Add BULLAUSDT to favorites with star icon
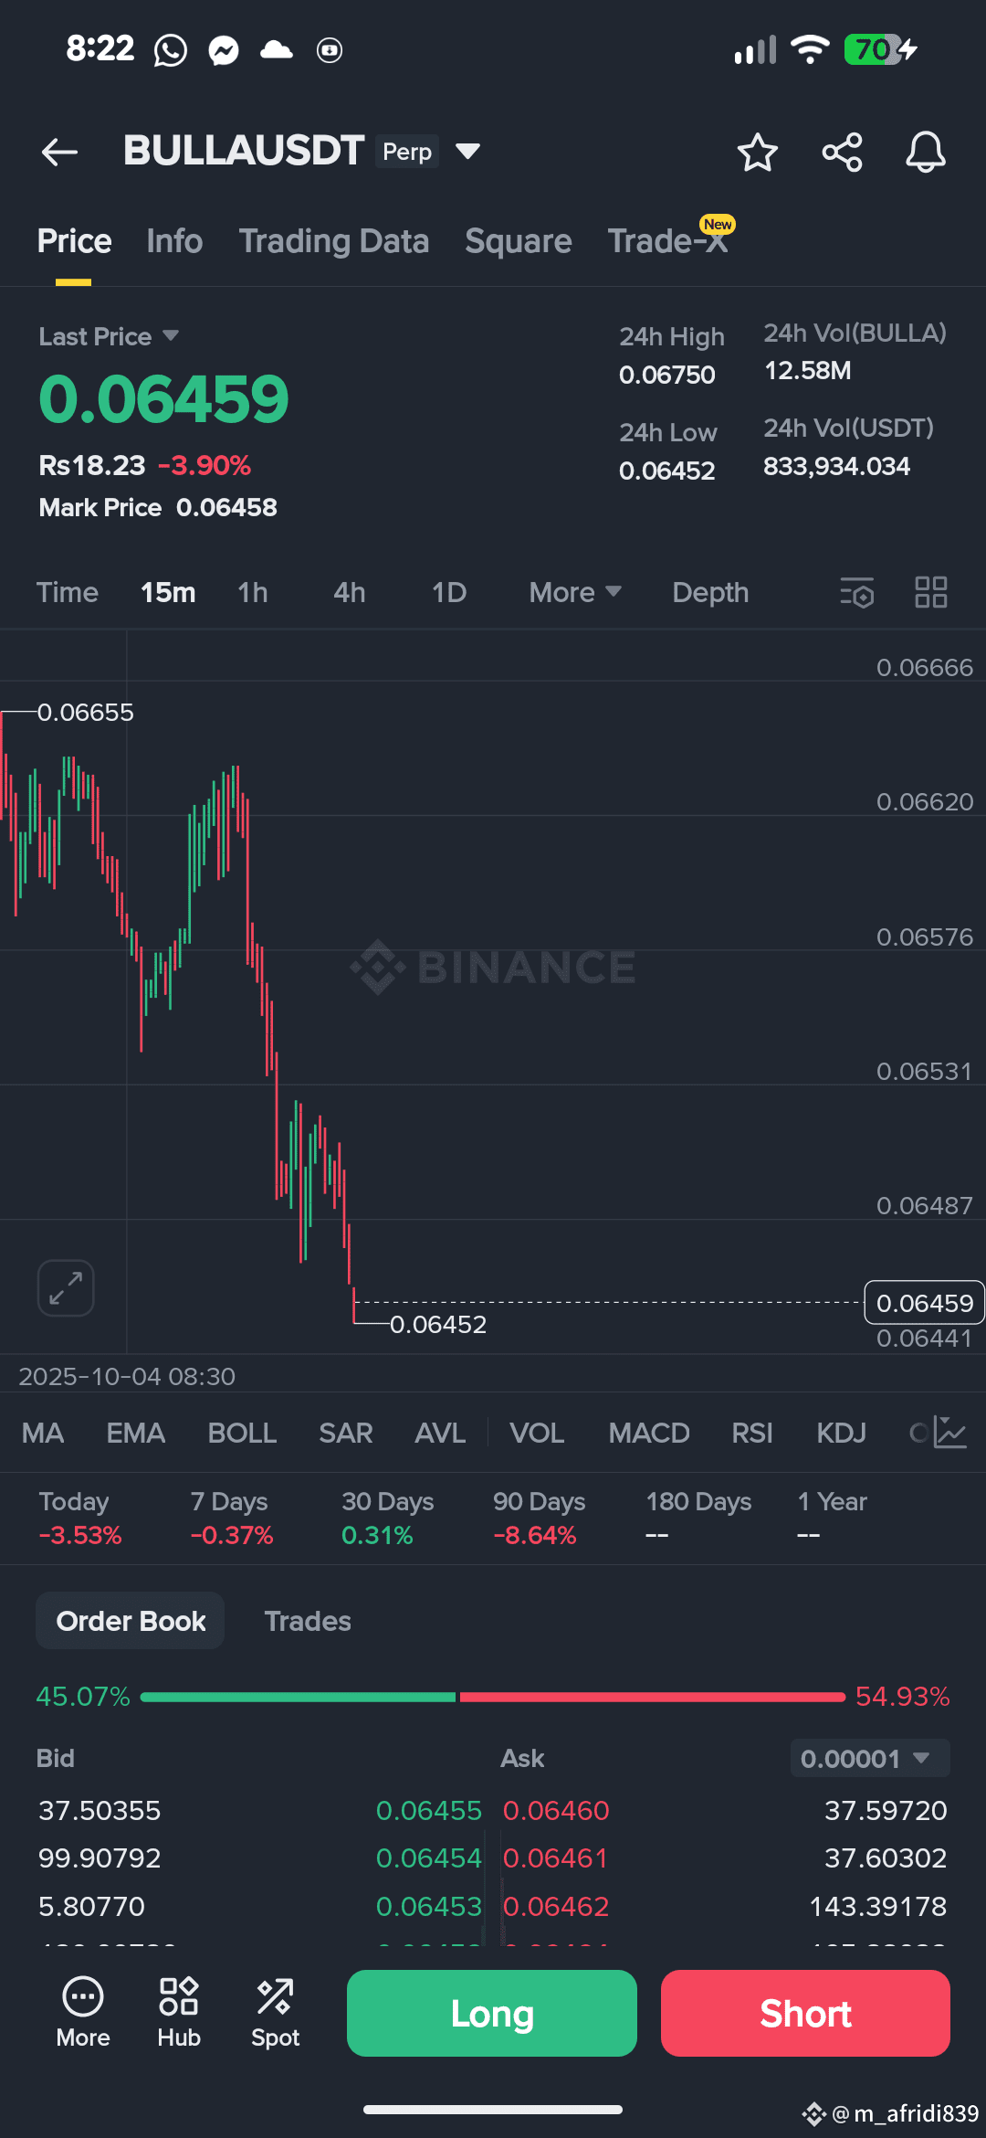This screenshot has width=986, height=2138. pyautogui.click(x=757, y=152)
